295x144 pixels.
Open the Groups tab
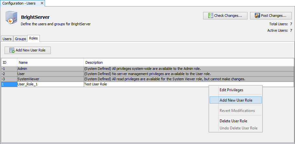(x=20, y=39)
